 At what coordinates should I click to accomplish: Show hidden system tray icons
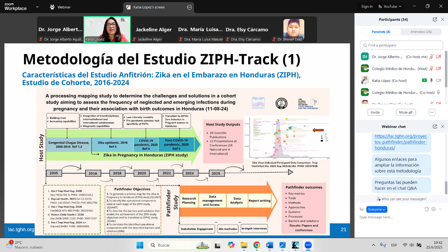click(373, 245)
